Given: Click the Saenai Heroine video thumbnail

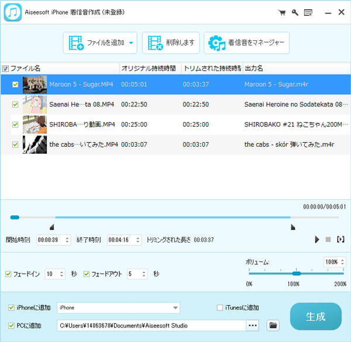Looking at the screenshot, I should coord(35,105).
